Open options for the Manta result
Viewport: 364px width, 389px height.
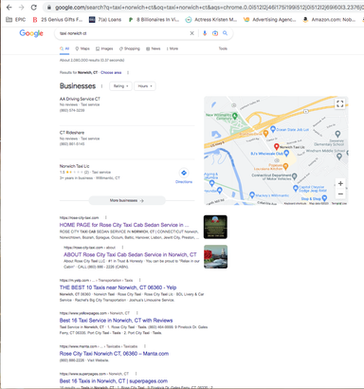click(145, 346)
